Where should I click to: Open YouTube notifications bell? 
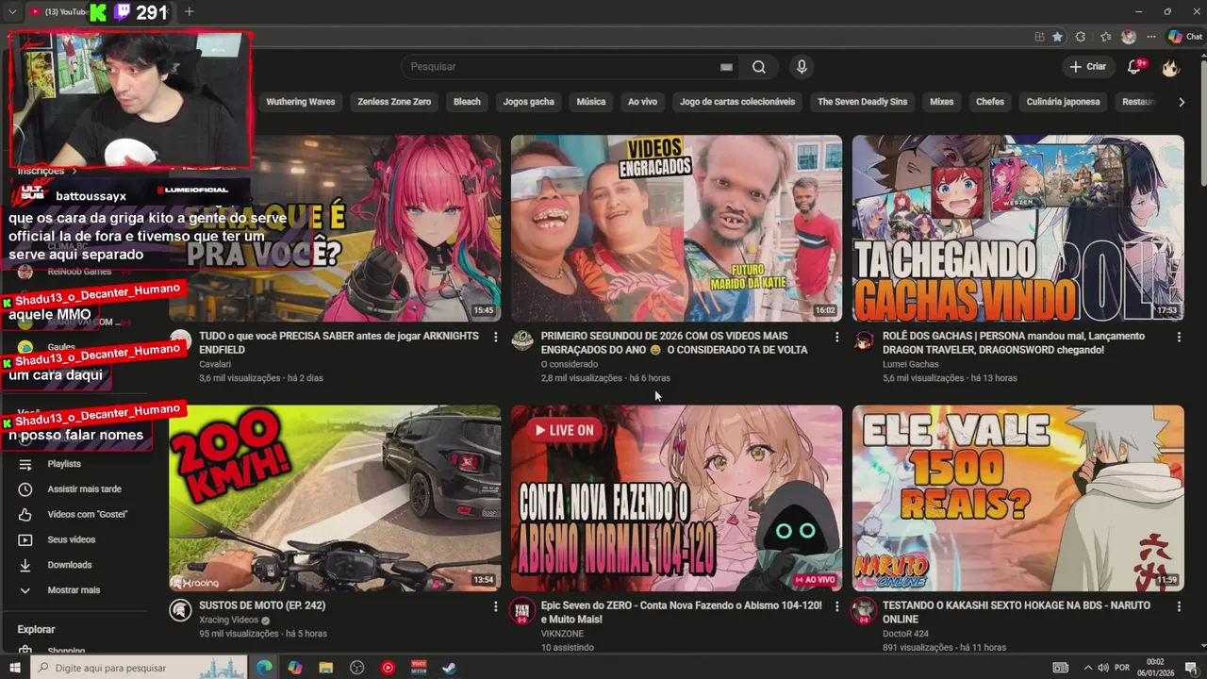point(1135,67)
